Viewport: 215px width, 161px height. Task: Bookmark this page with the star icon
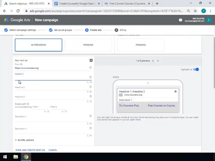(195, 11)
